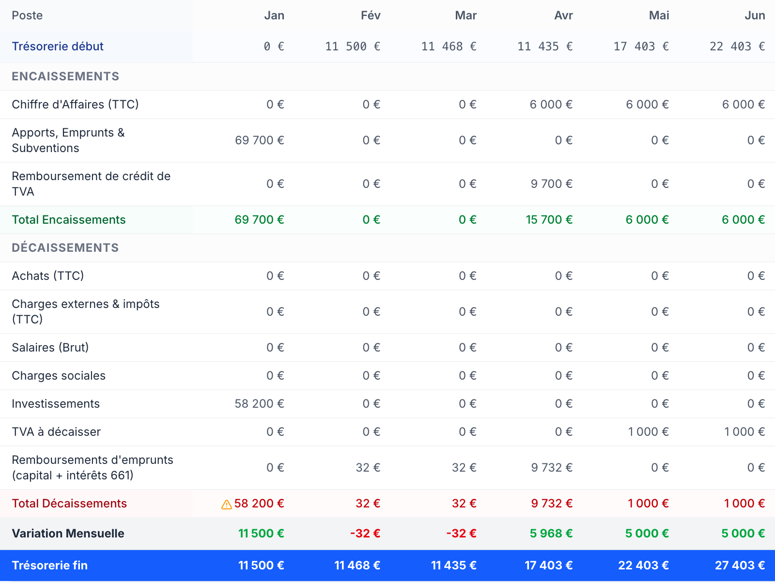Select the Chiffre d'Affaires (TTC) row label
775x582 pixels.
[75, 105]
